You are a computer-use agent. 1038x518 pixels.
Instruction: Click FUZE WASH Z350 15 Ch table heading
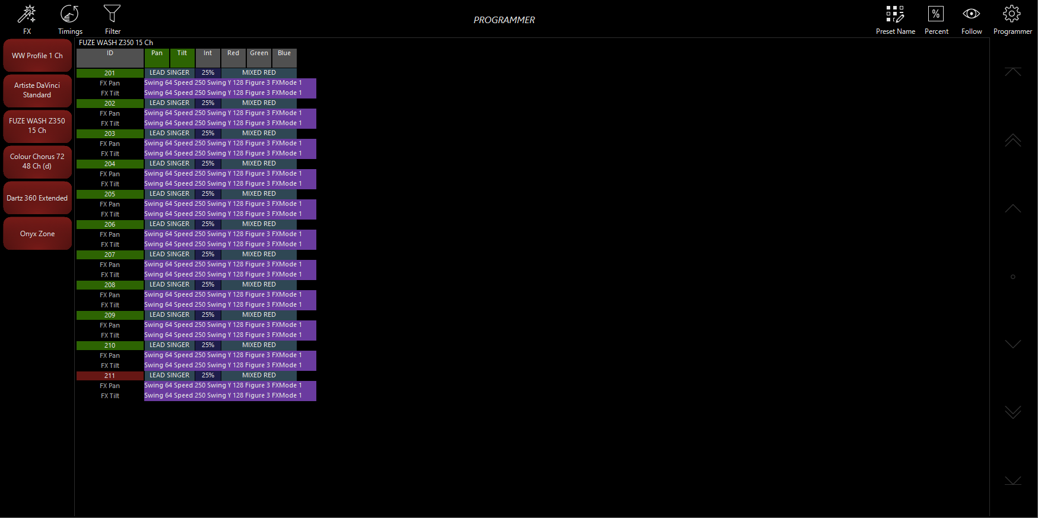pyautogui.click(x=116, y=43)
